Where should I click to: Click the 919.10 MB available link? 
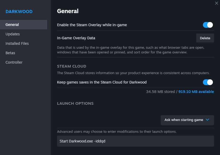coord(196,92)
